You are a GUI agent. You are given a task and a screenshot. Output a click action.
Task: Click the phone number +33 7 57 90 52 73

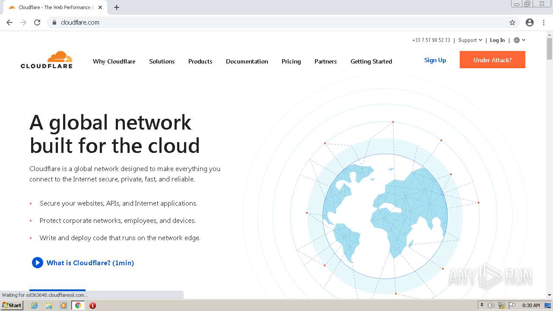coord(431,40)
